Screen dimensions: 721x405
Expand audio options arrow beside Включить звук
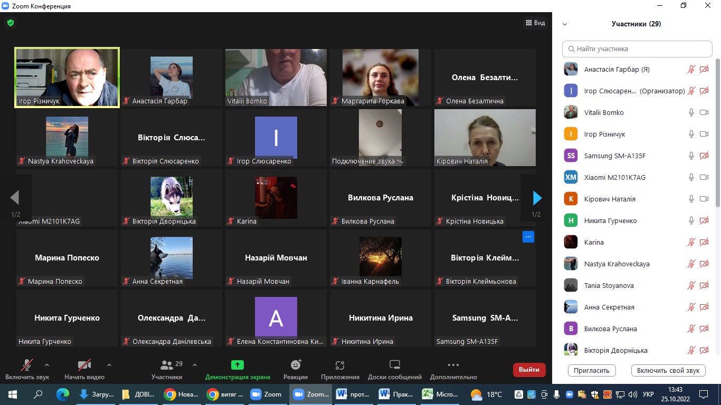(47, 364)
